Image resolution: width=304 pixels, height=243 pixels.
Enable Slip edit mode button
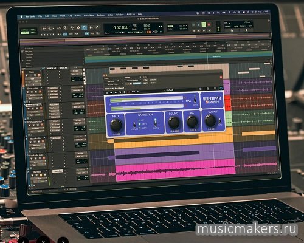[25, 33]
